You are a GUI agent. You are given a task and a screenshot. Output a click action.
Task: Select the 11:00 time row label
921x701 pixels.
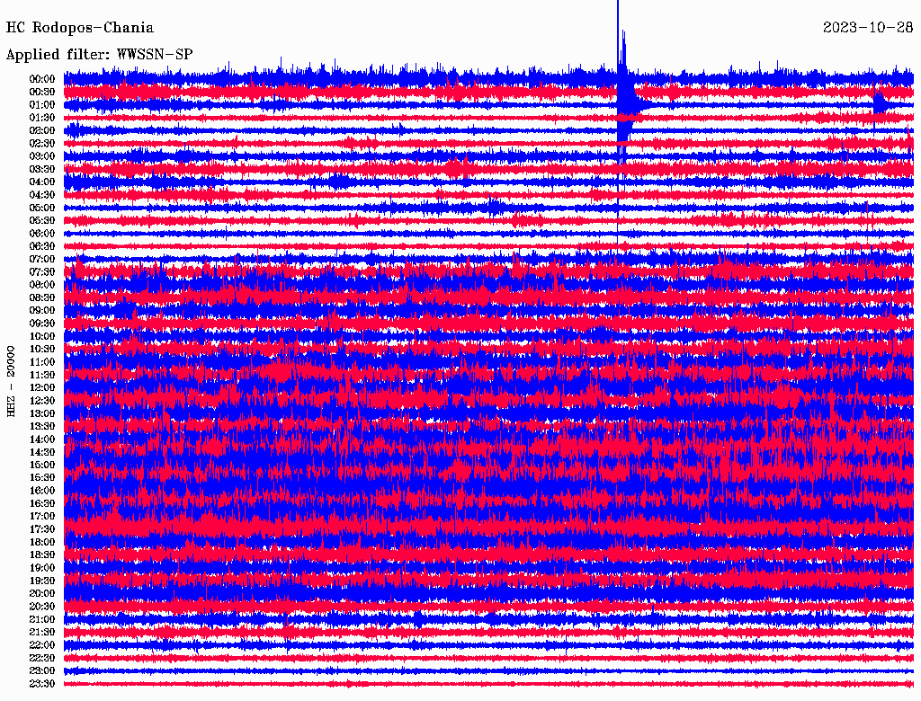[x=42, y=362]
